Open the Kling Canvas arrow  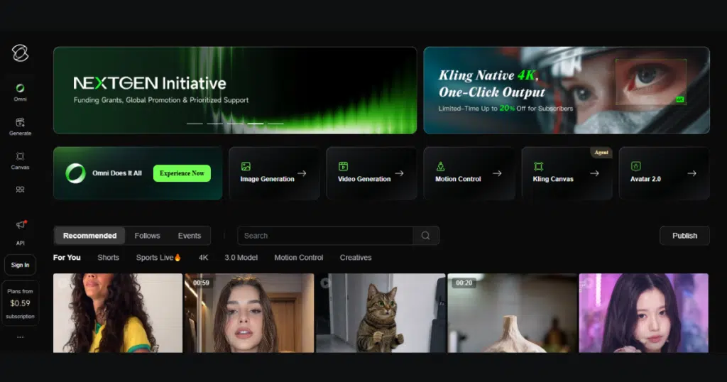pyautogui.click(x=594, y=173)
